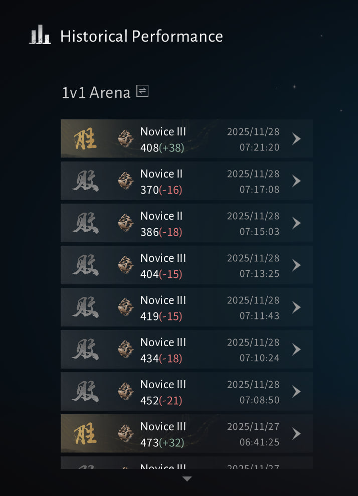Open details arrow for 07:11:43 match
This screenshot has width=358, height=496.
coord(296,307)
